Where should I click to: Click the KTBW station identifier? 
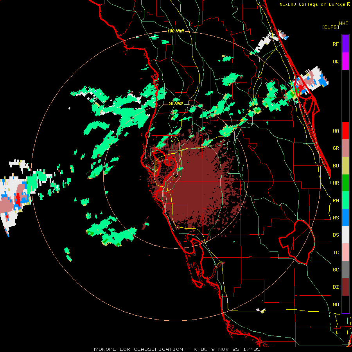[x=201, y=349]
